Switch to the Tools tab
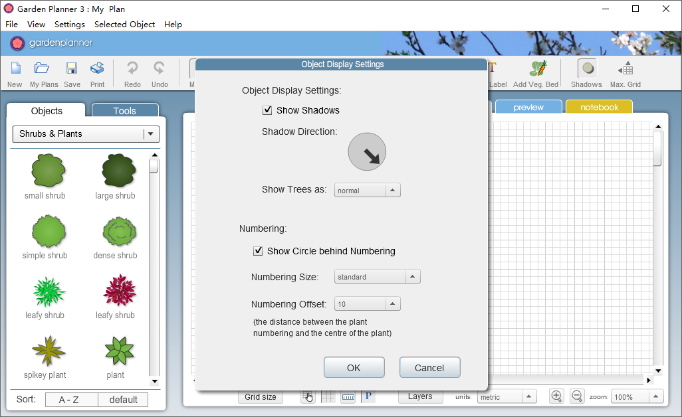 (x=125, y=110)
